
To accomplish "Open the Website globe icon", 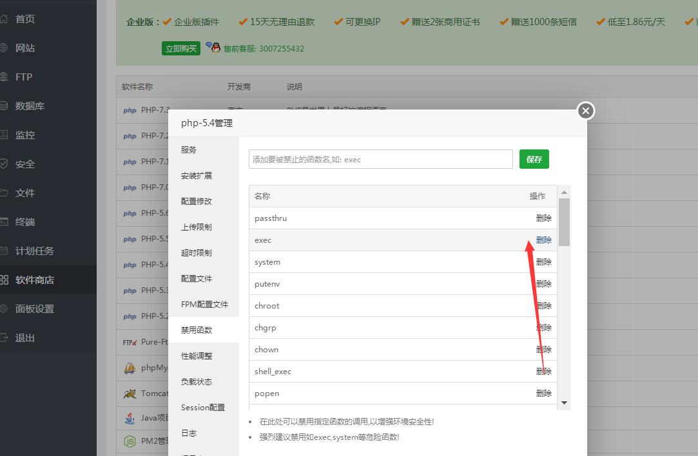I will point(4,48).
